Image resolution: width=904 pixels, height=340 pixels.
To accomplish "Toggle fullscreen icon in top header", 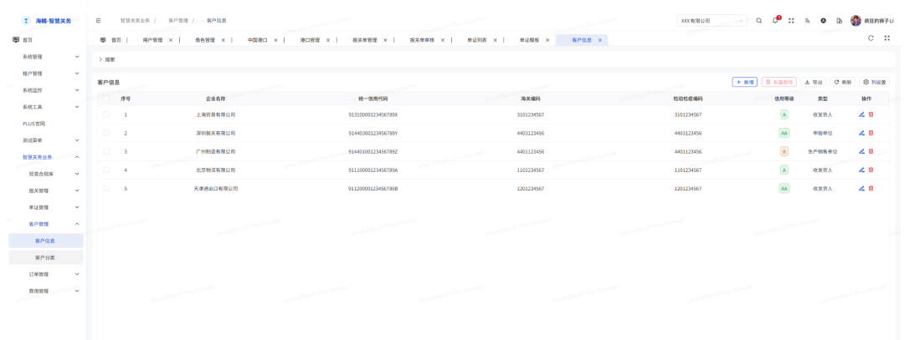I will [x=791, y=20].
